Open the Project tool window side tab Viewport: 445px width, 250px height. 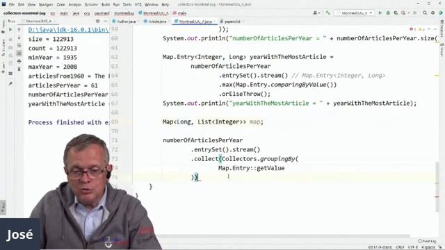(x=3, y=27)
